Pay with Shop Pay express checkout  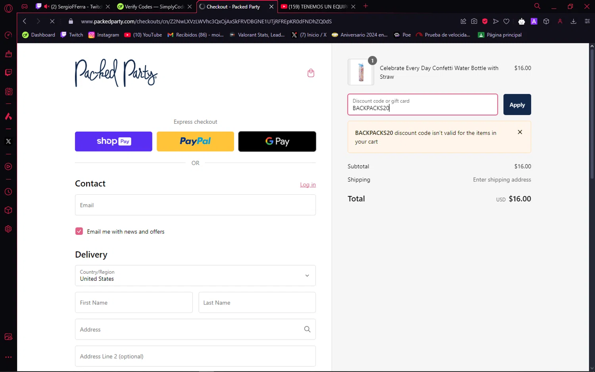[x=113, y=142]
